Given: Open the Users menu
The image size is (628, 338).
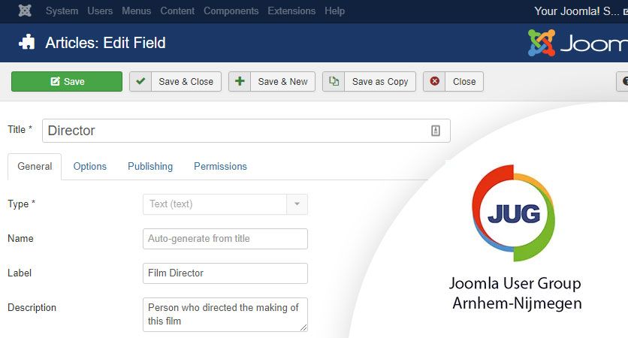Looking at the screenshot, I should click(100, 11).
